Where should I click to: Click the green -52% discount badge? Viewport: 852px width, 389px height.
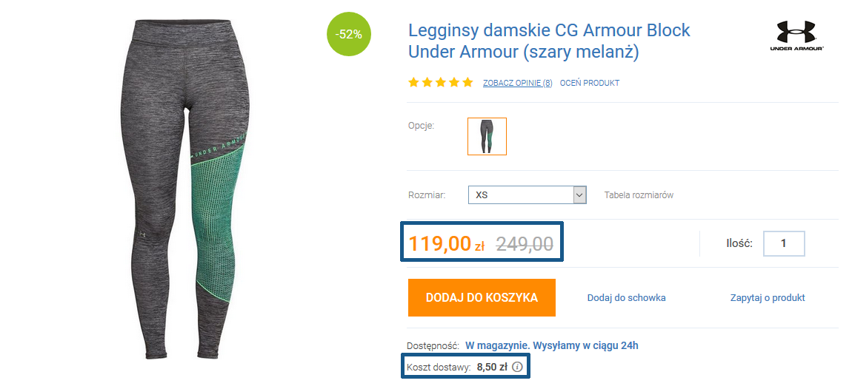click(348, 34)
